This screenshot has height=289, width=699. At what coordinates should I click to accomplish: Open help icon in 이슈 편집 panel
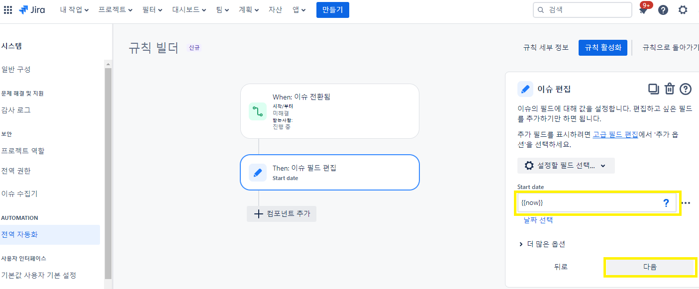point(686,89)
